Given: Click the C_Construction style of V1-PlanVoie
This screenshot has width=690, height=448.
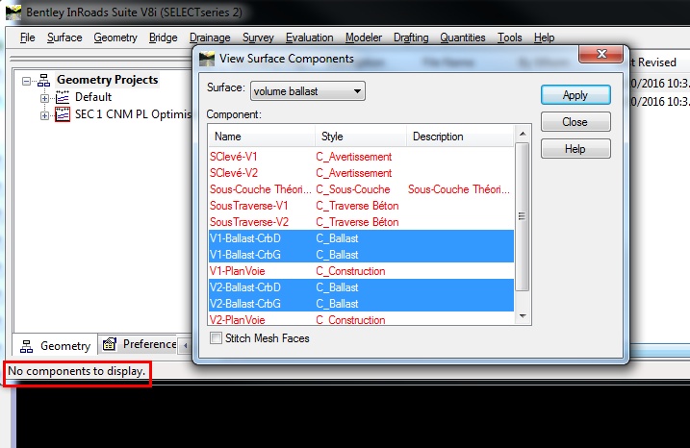Looking at the screenshot, I should (350, 271).
